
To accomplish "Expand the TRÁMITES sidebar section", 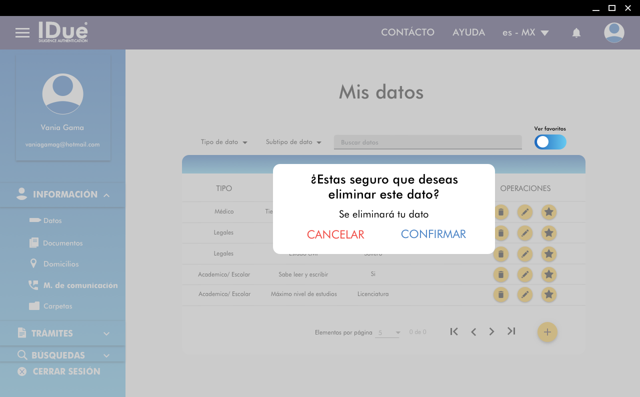I will coord(62,333).
